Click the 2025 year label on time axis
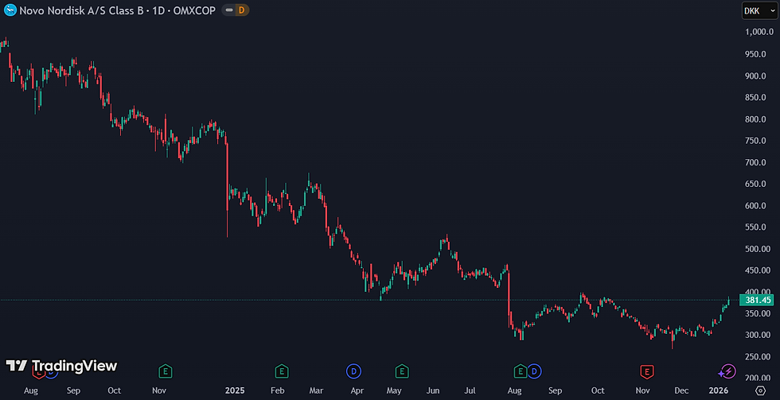Screen dimensions: 780x400 tap(235, 390)
